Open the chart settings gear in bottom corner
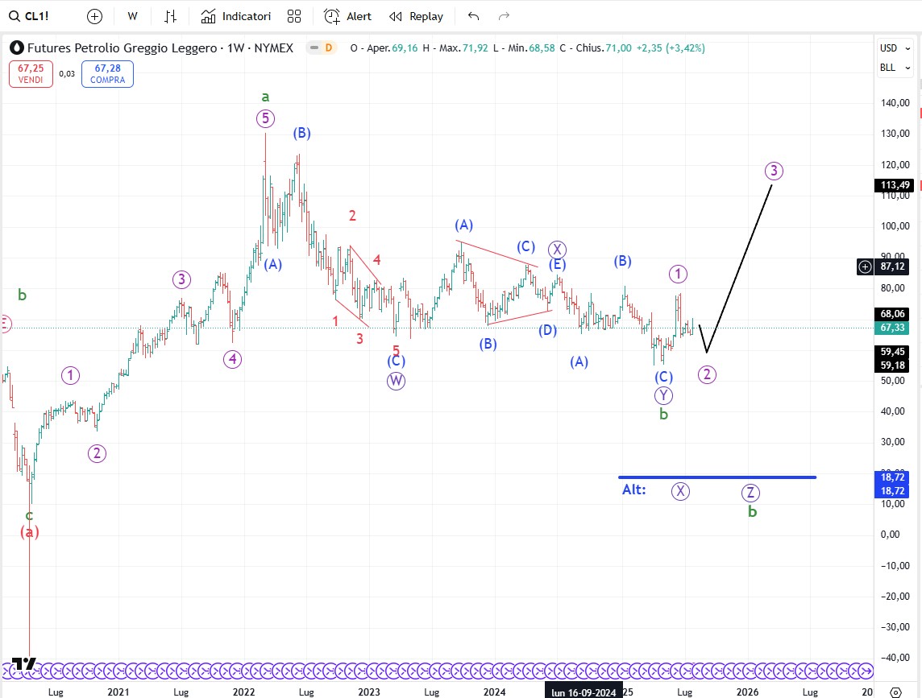Viewport: 922px width, 698px height. [x=895, y=692]
